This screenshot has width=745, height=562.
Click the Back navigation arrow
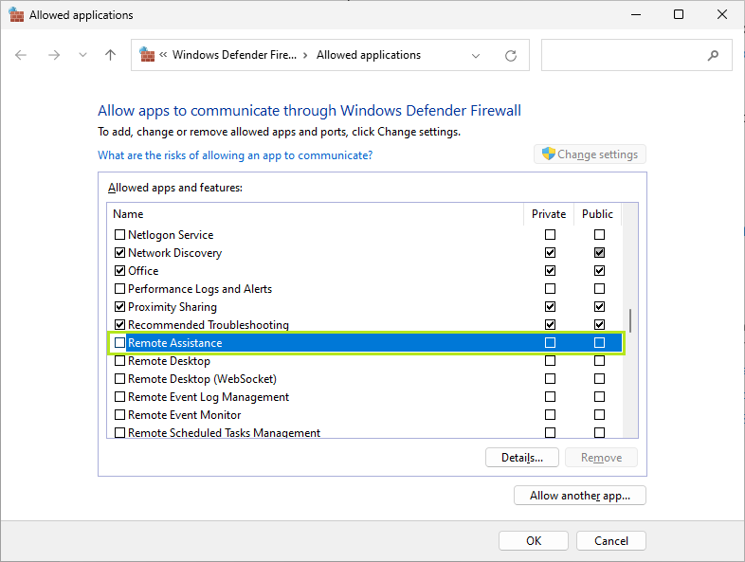point(21,55)
